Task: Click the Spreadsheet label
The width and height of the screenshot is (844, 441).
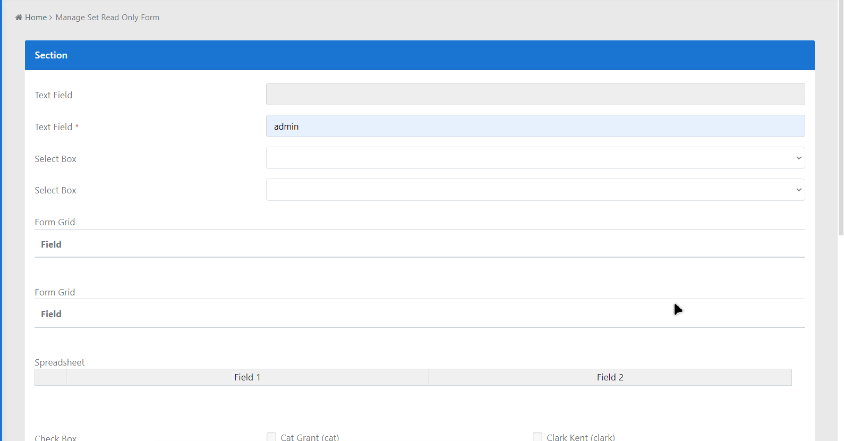Action: 59,362
